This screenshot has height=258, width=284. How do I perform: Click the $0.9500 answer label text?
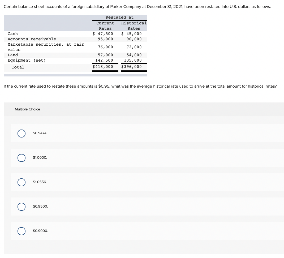coord(40,206)
